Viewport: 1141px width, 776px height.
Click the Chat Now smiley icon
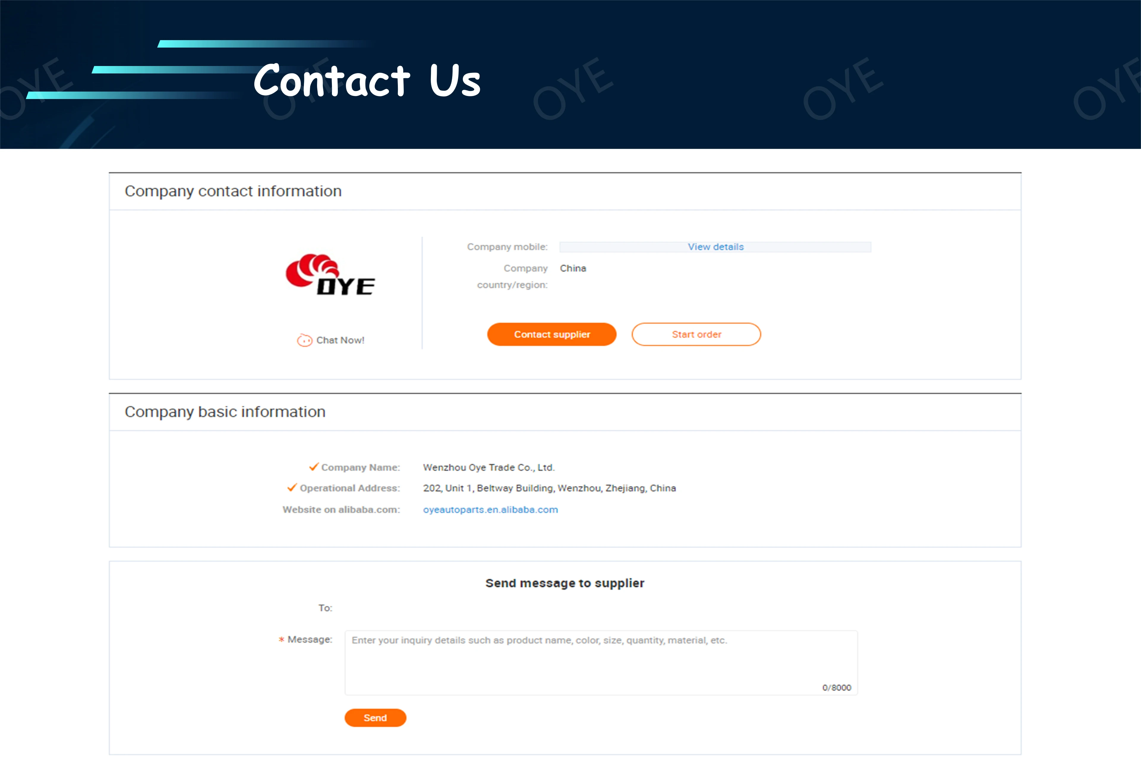click(304, 340)
